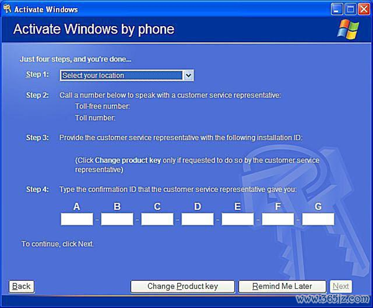Click the Windows flag logo
This screenshot has height=308, width=373.
click(348, 29)
